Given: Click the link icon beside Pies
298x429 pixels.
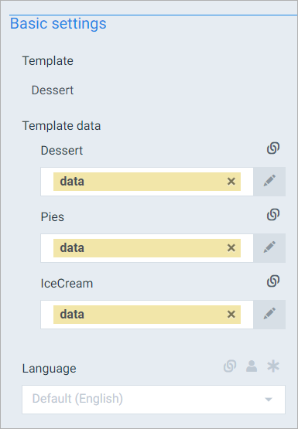Looking at the screenshot, I should (273, 215).
